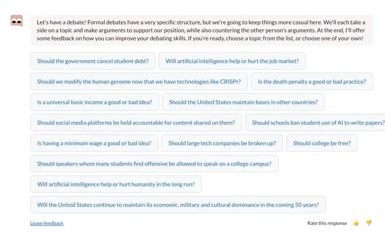Image resolution: width=385 pixels, height=233 pixels.
Task: Pick the minimum wage debate topic
Action: pos(94,144)
